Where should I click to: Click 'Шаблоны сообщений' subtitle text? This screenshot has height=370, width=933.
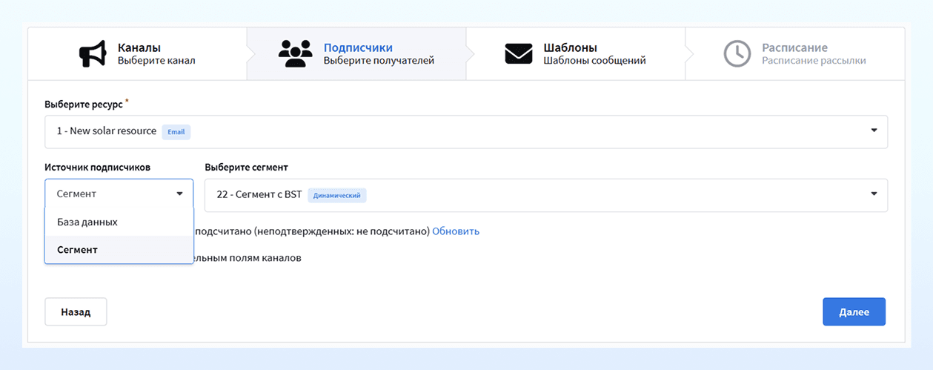pyautogui.click(x=594, y=61)
